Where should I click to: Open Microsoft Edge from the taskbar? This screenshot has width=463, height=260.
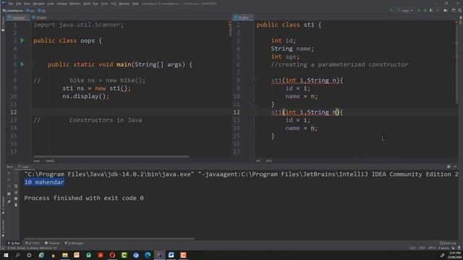[x=148, y=255]
